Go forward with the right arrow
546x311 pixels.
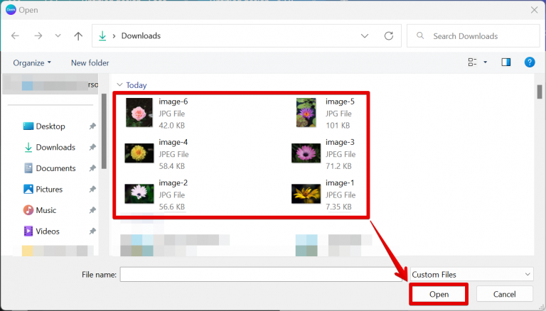[x=38, y=36]
